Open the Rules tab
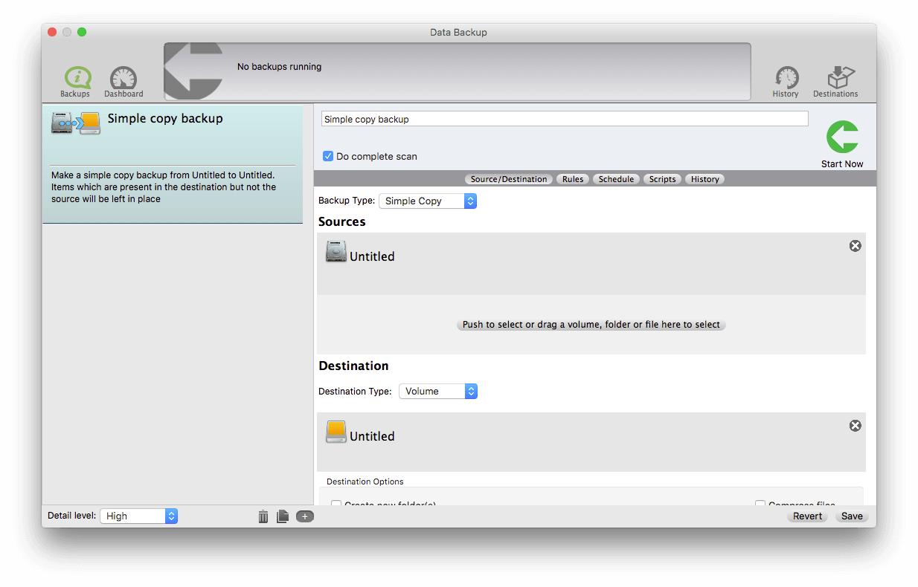Image resolution: width=918 pixels, height=587 pixels. click(x=573, y=178)
